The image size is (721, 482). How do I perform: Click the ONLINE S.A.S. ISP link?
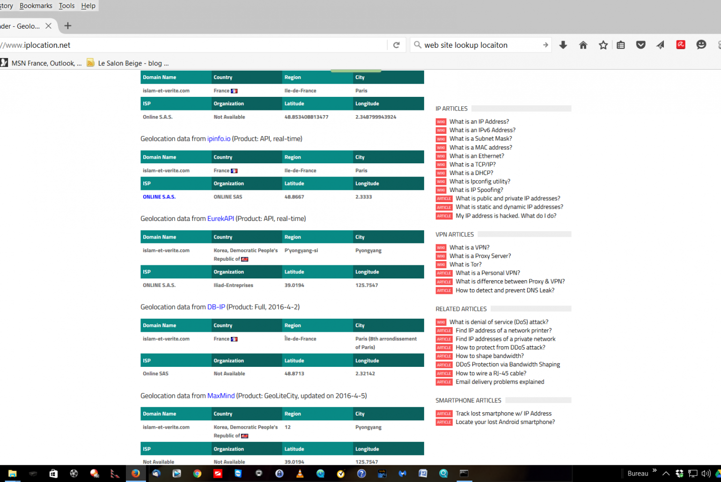point(159,197)
